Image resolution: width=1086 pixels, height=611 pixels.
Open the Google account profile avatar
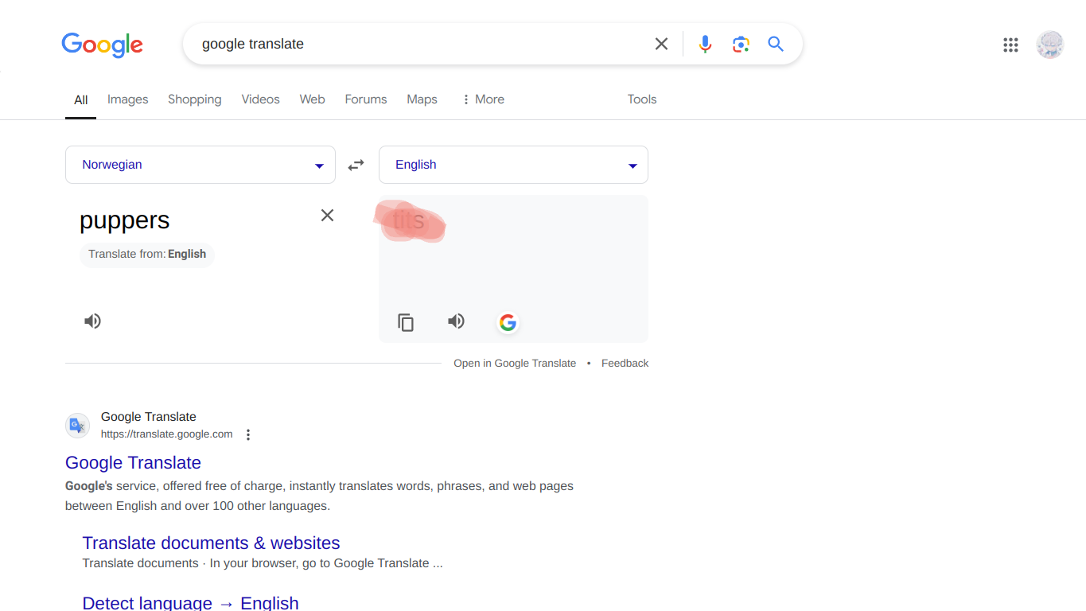(1049, 45)
